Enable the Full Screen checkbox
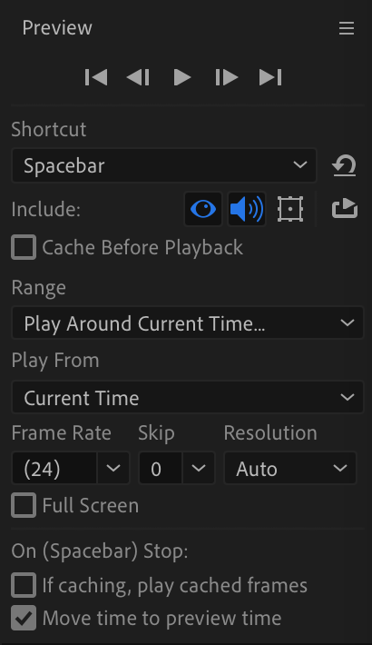The width and height of the screenshot is (372, 645). pyautogui.click(x=24, y=505)
